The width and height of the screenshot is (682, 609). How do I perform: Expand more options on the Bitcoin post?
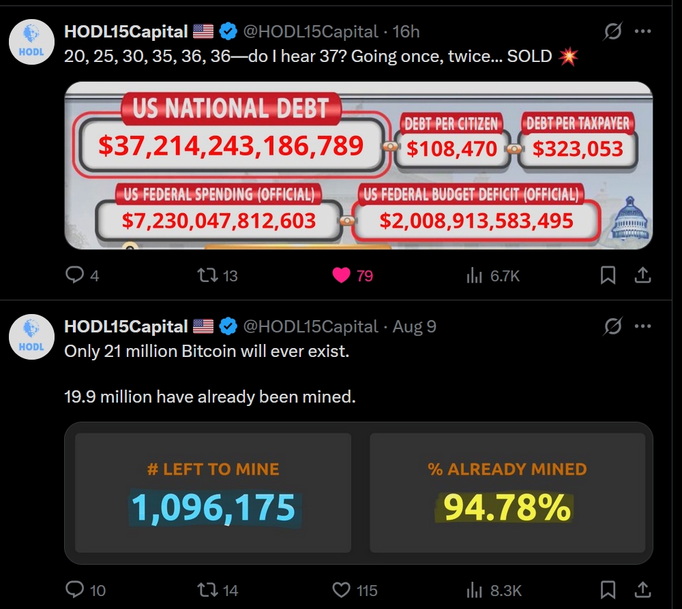point(642,326)
